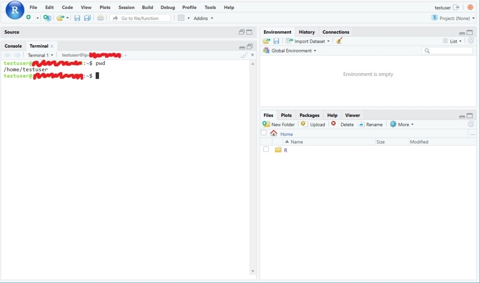Toggle the select-all files checkbox
The width and height of the screenshot is (480, 283).
(x=263, y=133)
